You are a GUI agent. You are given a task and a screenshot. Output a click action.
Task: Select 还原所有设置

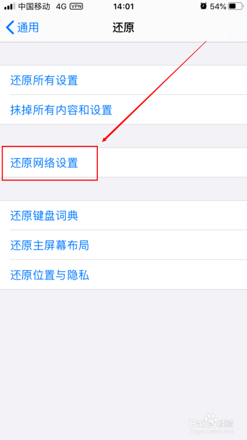point(123,80)
